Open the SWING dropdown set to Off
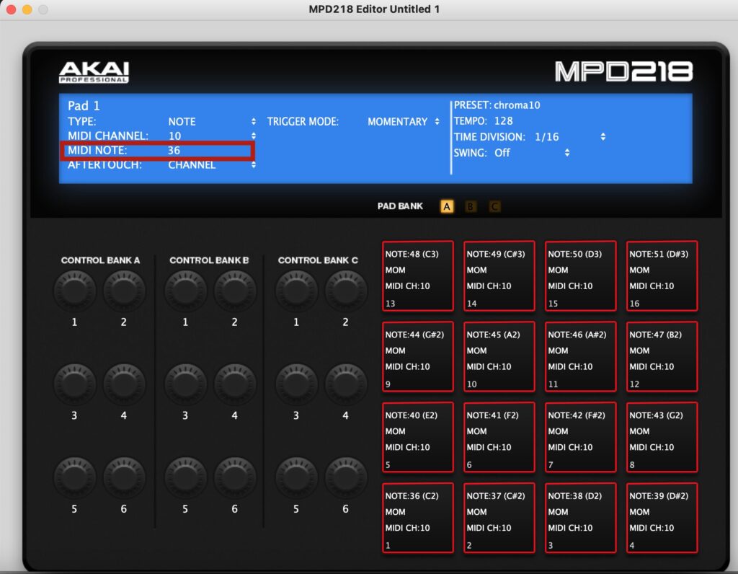 pyautogui.click(x=531, y=153)
